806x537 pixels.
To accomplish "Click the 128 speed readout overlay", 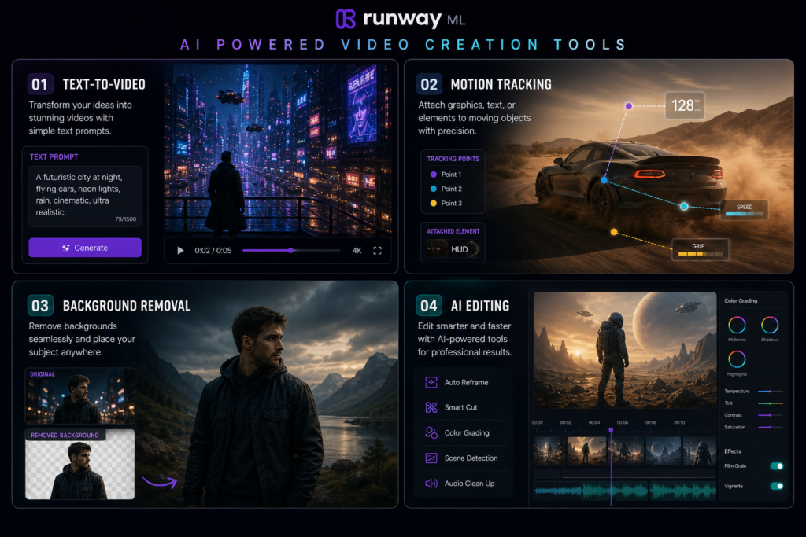I will point(685,106).
